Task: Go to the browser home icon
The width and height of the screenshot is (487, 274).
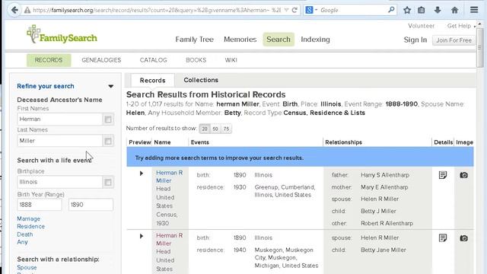Action: pos(455,10)
